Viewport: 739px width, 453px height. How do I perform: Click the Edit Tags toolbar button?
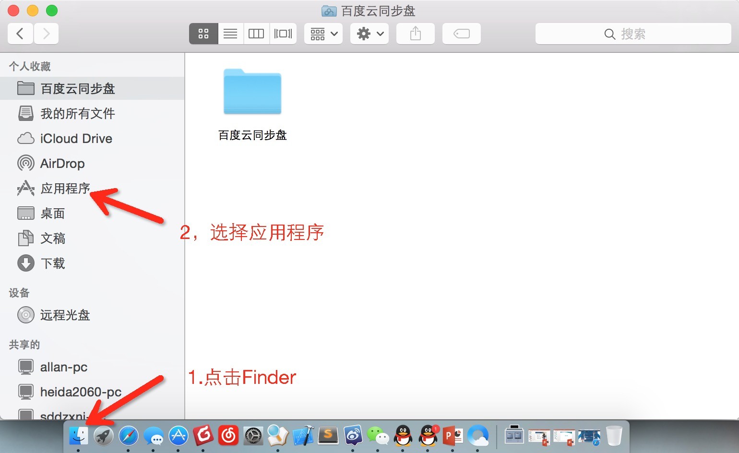[x=462, y=34]
